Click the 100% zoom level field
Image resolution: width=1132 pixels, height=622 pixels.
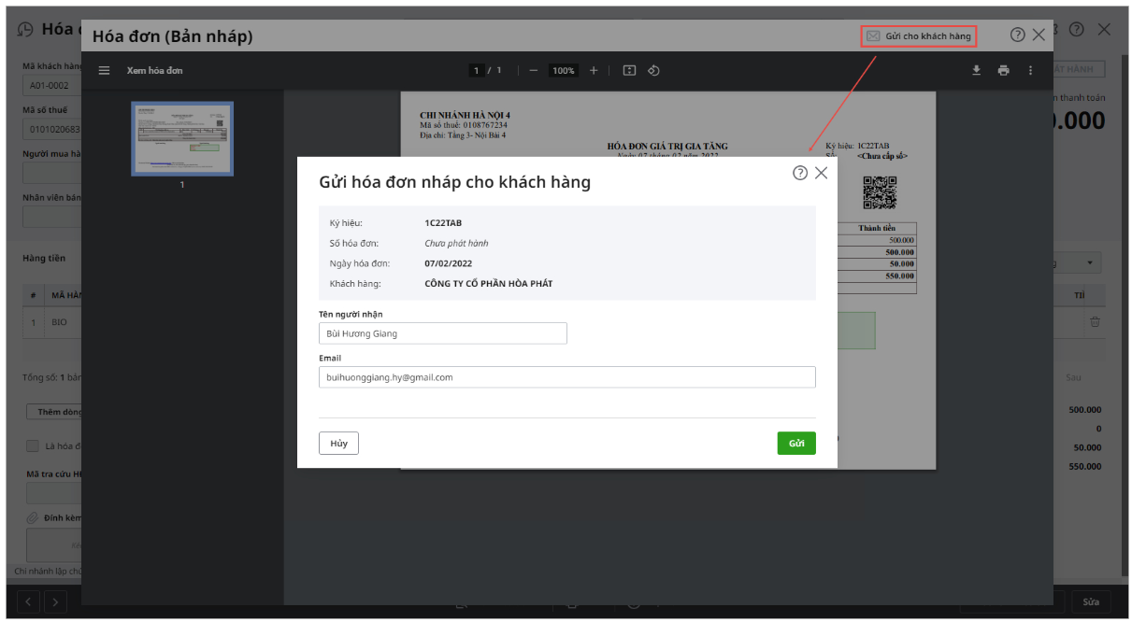pyautogui.click(x=563, y=70)
